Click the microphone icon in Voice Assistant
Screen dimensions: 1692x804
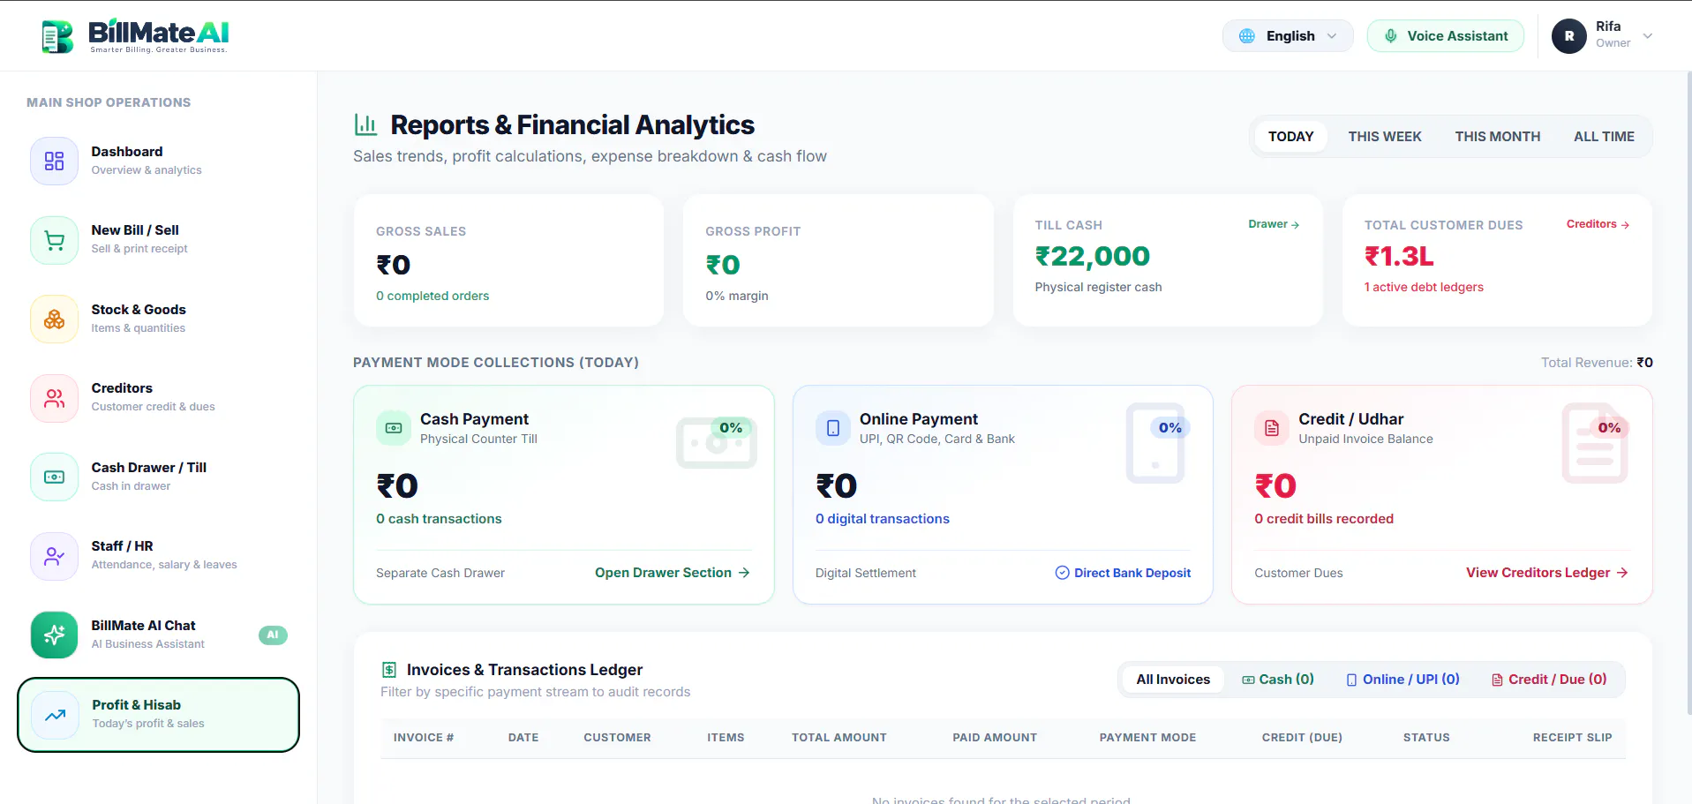click(1391, 36)
